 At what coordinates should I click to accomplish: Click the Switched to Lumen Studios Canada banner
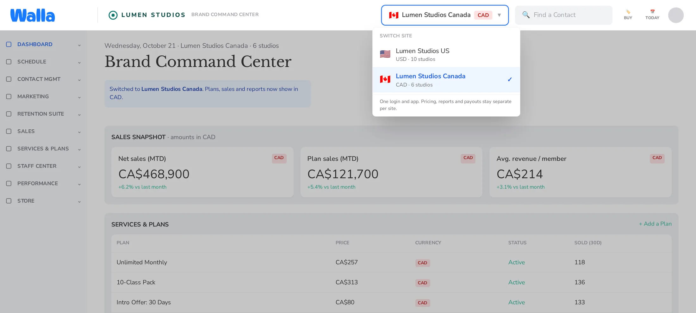208,93
